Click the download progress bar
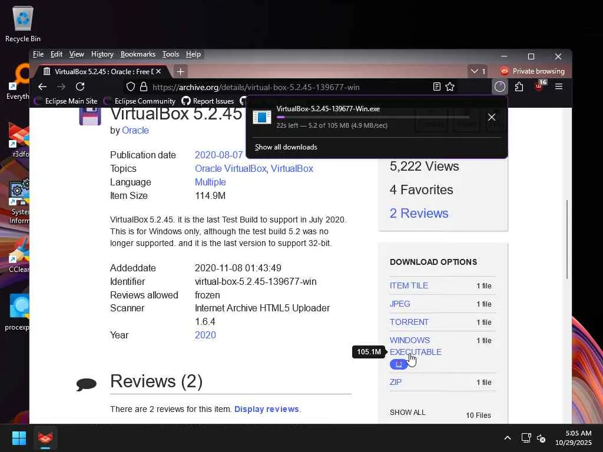This screenshot has width=603, height=452. (373, 117)
